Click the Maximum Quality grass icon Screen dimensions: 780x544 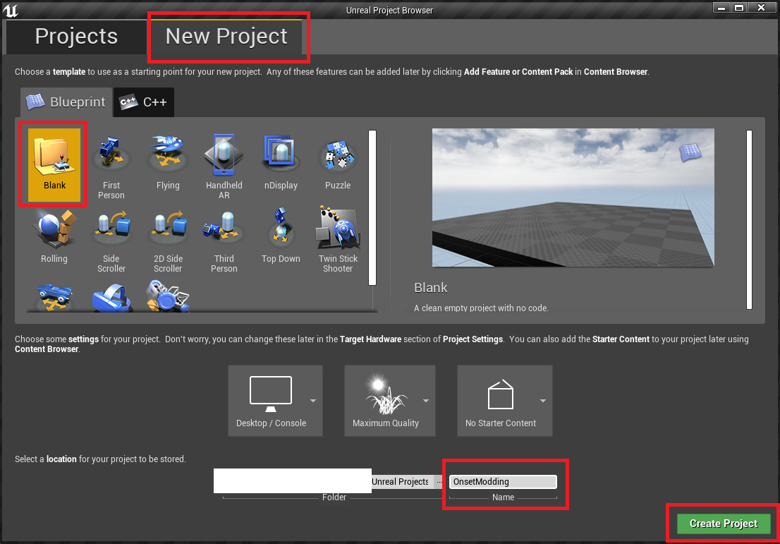pos(386,394)
